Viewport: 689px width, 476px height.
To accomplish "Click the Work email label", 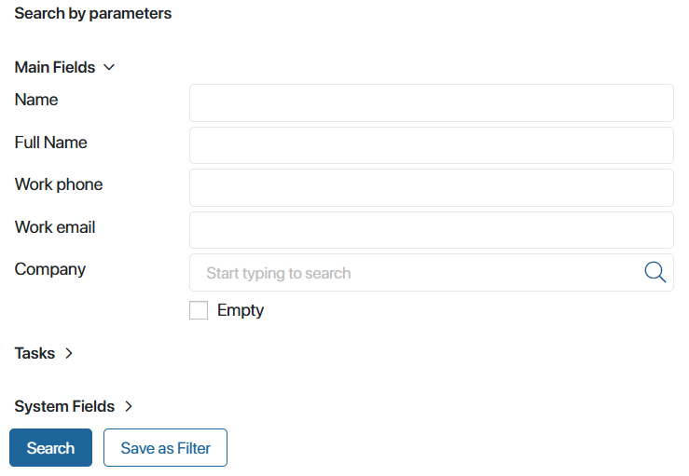I will pos(55,227).
